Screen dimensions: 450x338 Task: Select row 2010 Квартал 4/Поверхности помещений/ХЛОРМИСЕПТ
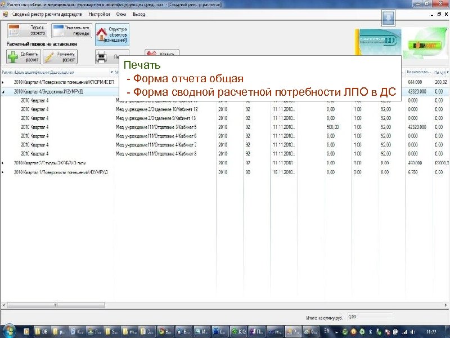pos(64,82)
